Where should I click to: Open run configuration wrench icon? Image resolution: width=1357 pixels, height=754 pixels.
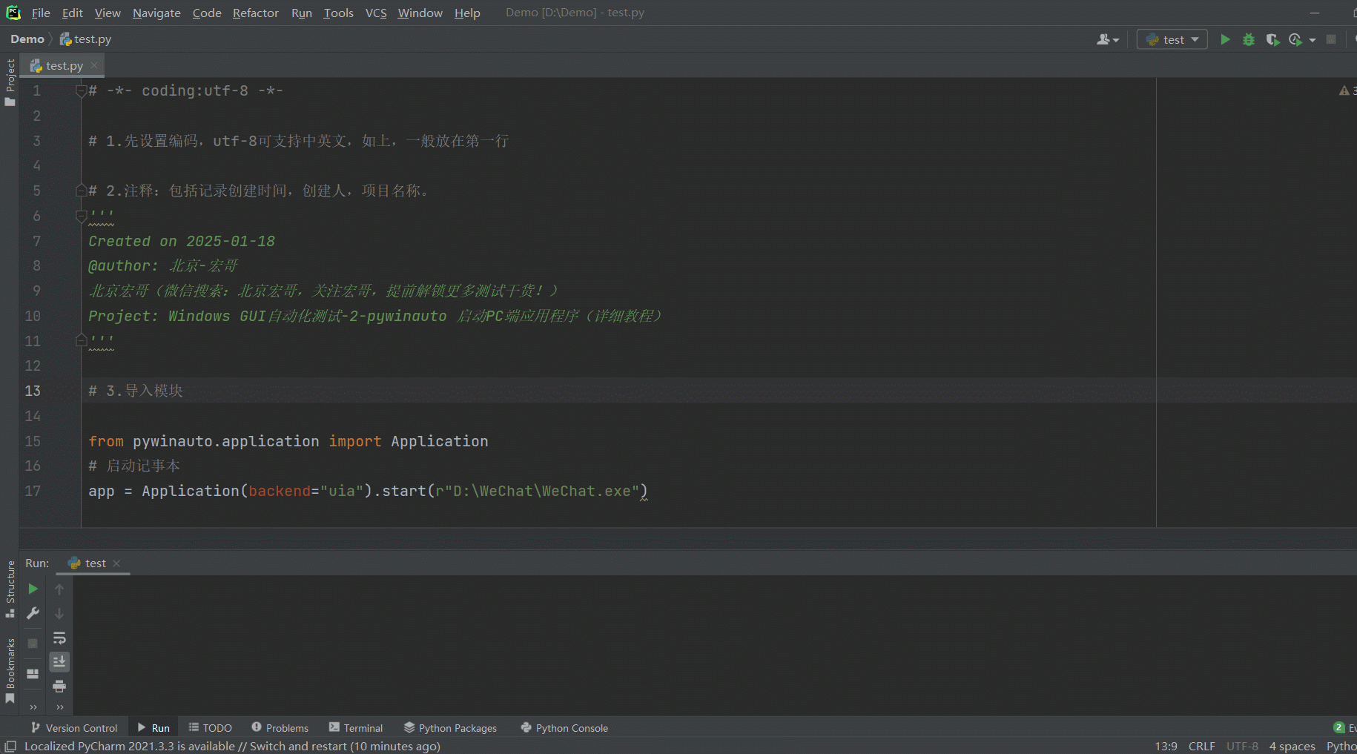33,613
